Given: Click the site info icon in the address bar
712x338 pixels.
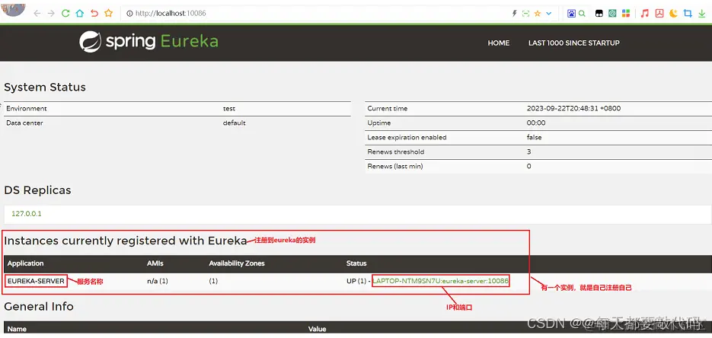Looking at the screenshot, I should (129, 14).
